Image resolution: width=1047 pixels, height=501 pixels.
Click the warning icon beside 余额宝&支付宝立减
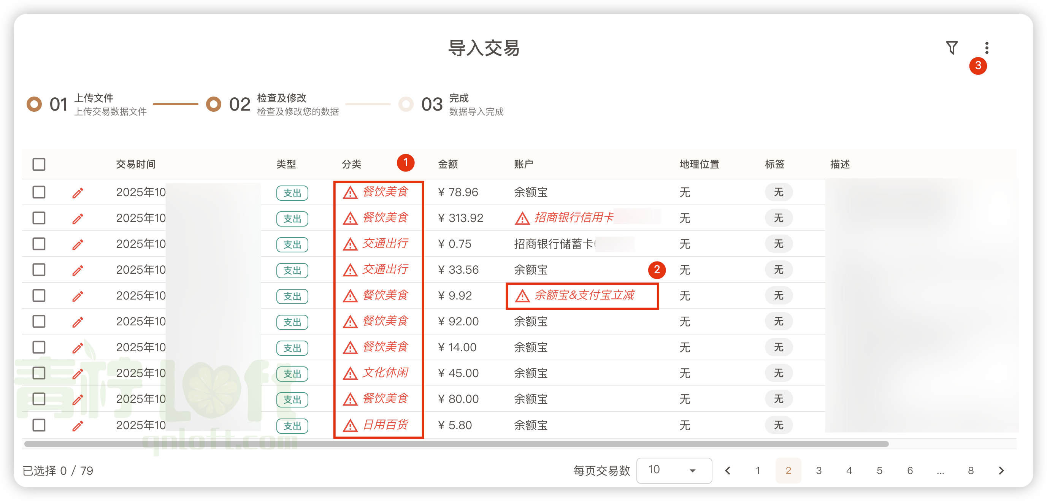coord(522,296)
